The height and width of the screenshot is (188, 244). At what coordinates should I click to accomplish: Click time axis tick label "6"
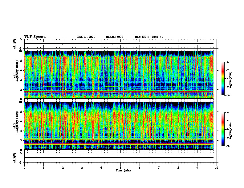(140, 168)
